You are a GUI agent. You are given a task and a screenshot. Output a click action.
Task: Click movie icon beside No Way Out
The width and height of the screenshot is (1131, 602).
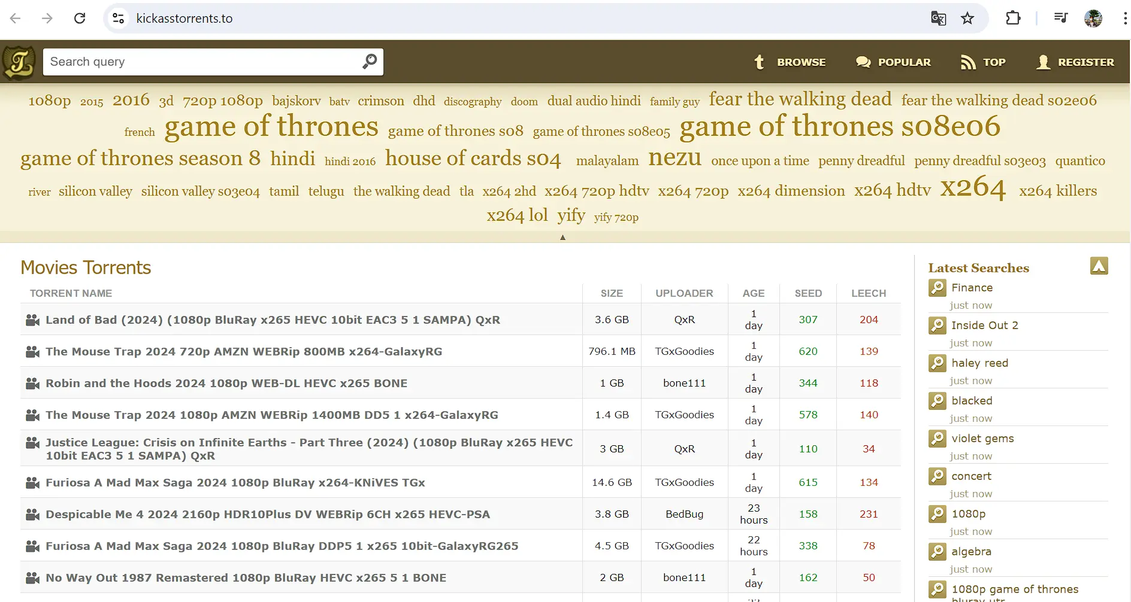pyautogui.click(x=32, y=578)
